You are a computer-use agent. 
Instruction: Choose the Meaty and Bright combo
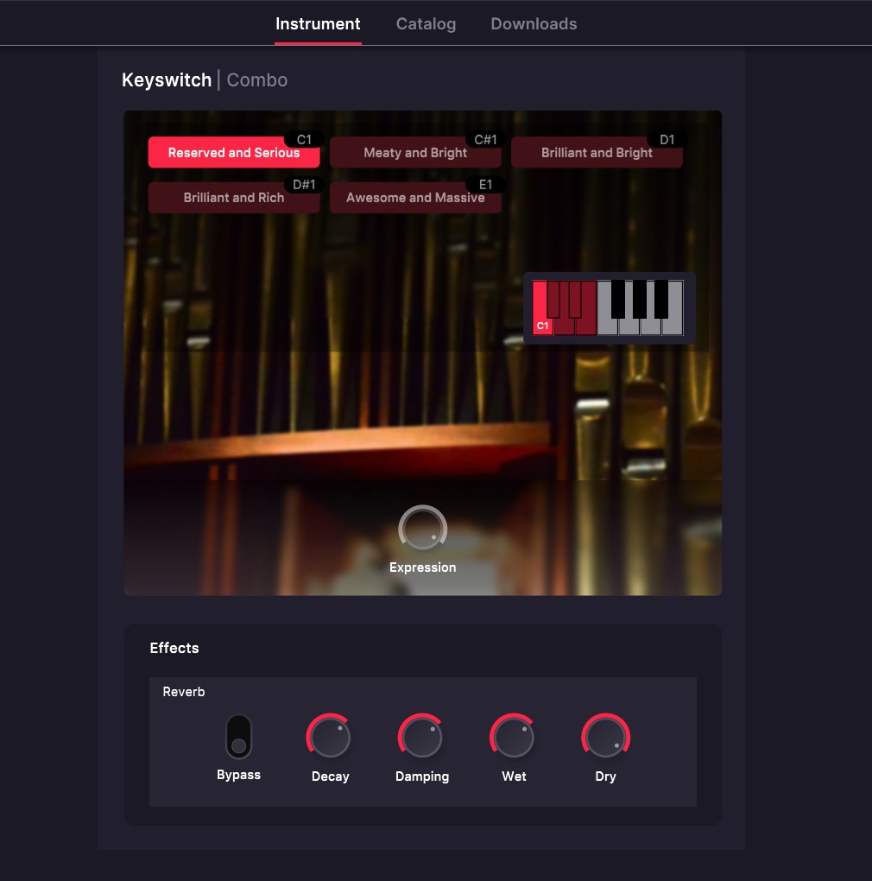coord(415,153)
